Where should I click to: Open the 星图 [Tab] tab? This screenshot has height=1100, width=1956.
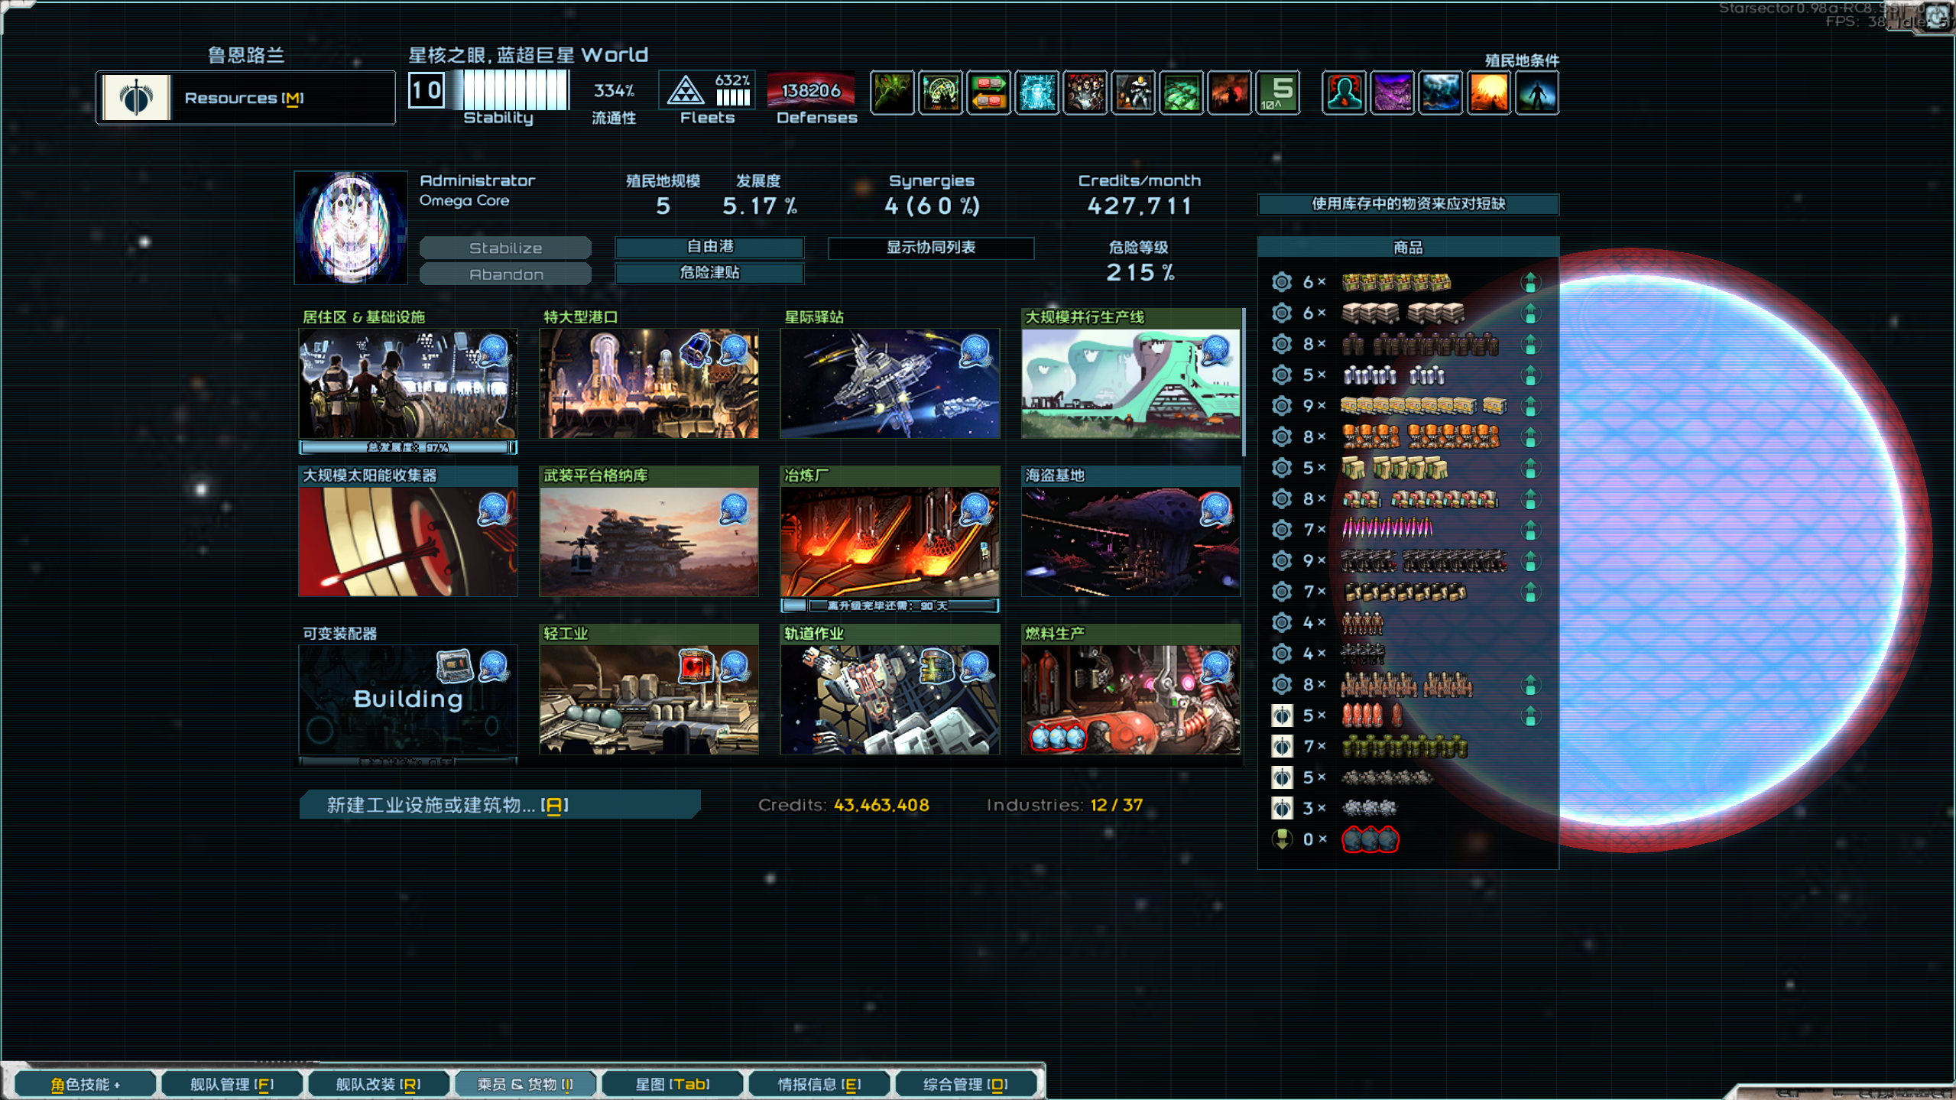point(672,1083)
